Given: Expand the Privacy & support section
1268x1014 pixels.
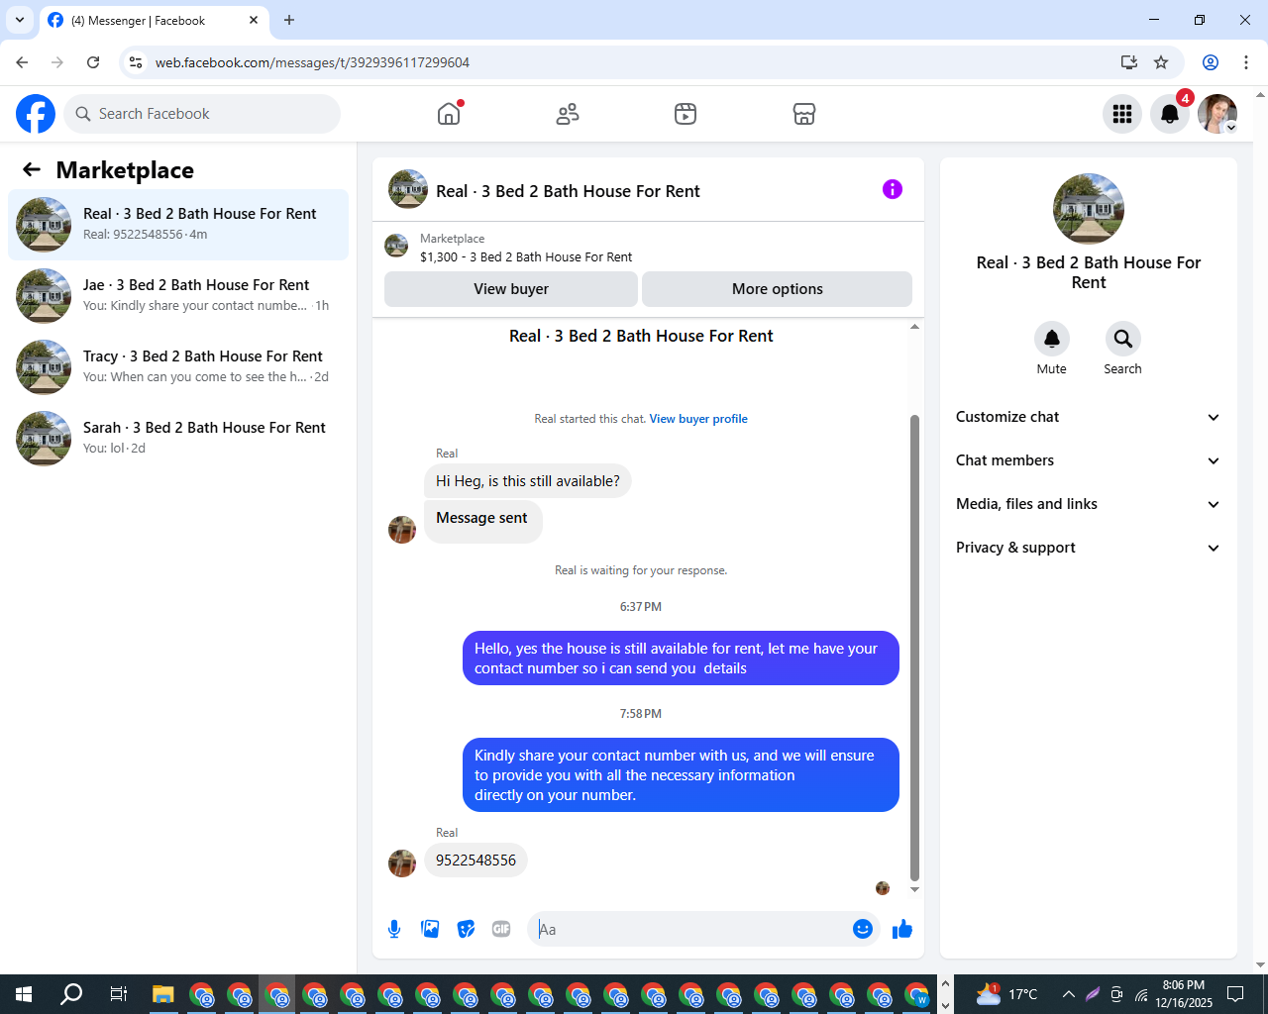Looking at the screenshot, I should coord(1088,548).
